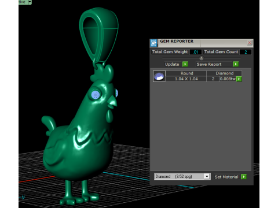This screenshot has height=208, width=278.
Task: Click the green arrow beside Set Material
Action: [244, 177]
